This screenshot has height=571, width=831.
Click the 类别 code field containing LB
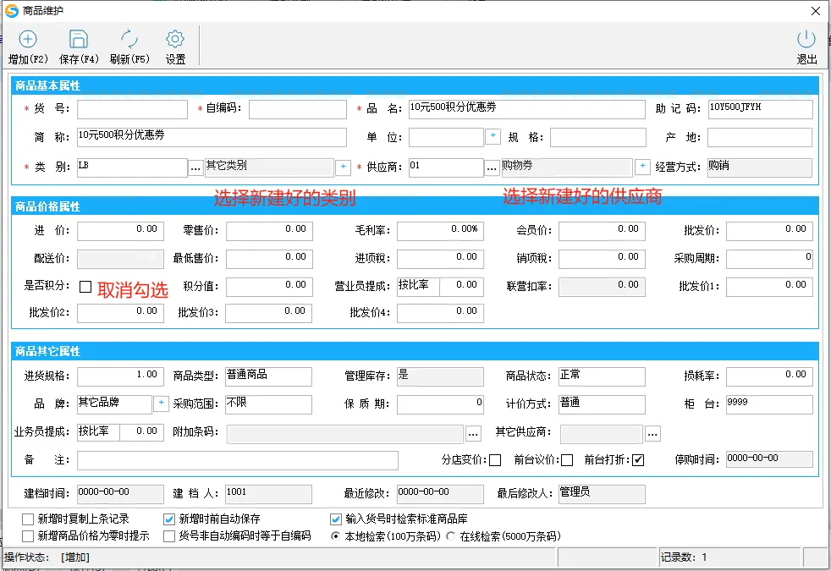pos(133,167)
